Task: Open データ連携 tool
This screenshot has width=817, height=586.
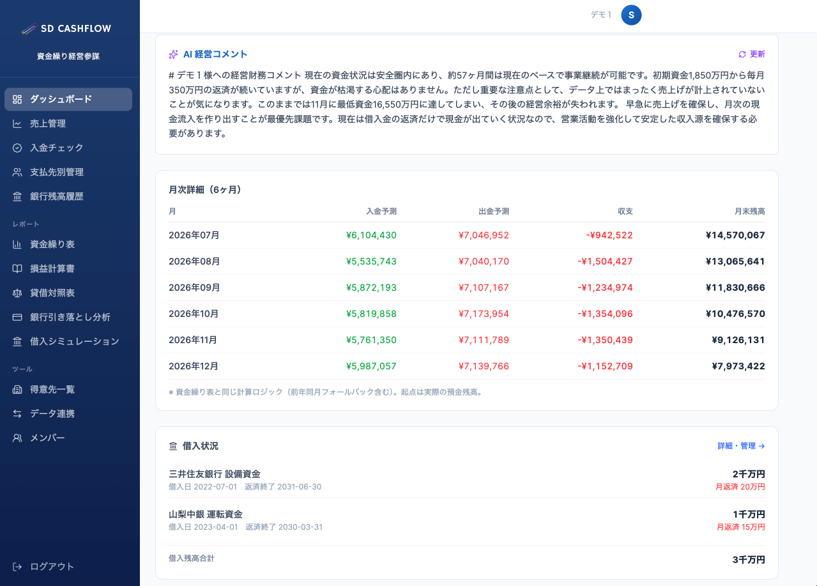Action: click(68, 413)
